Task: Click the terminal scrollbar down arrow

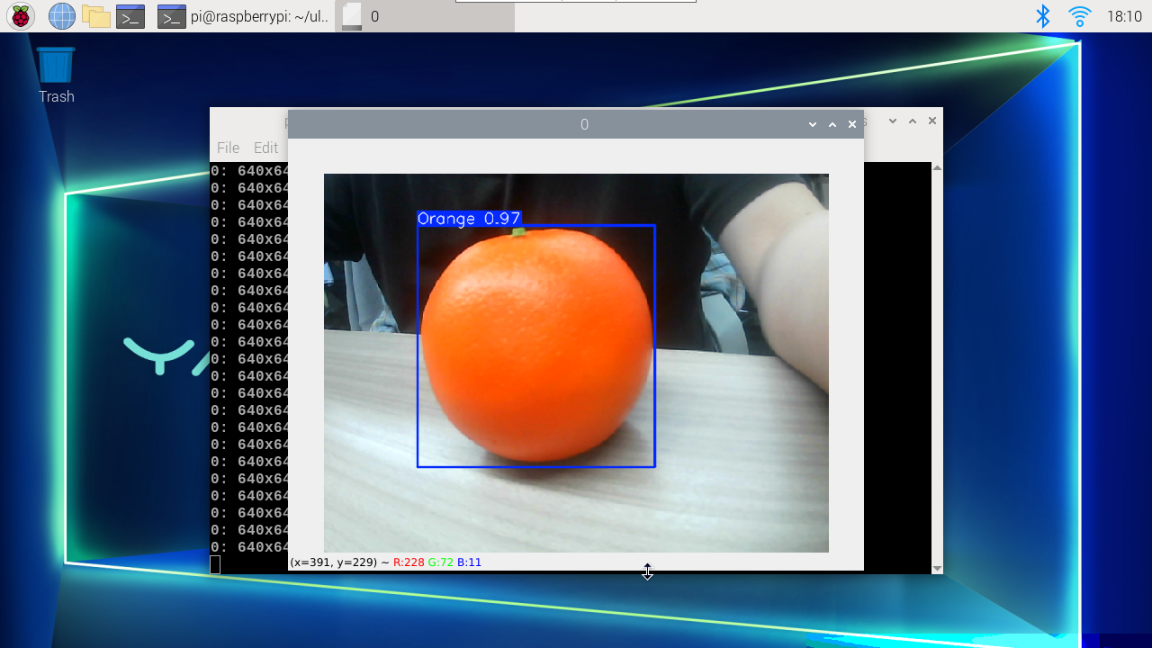Action: point(937,568)
